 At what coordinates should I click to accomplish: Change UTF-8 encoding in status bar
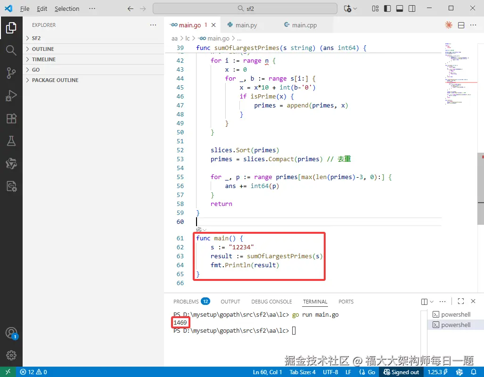pos(330,372)
